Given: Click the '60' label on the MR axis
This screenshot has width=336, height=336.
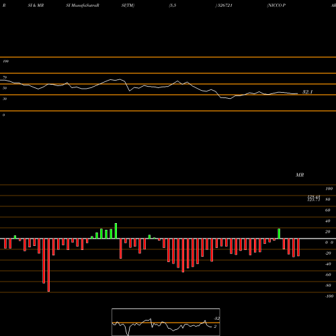Looking at the screenshot, I should pos(328,210).
